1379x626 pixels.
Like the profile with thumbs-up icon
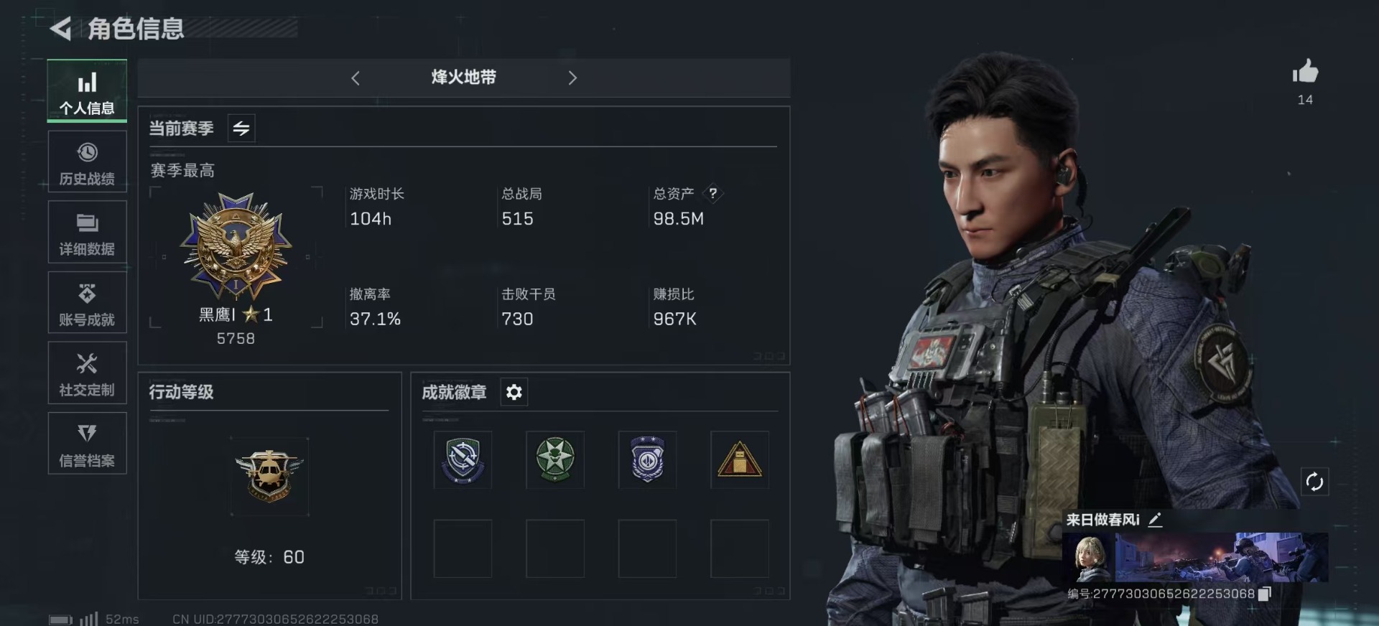[1305, 71]
